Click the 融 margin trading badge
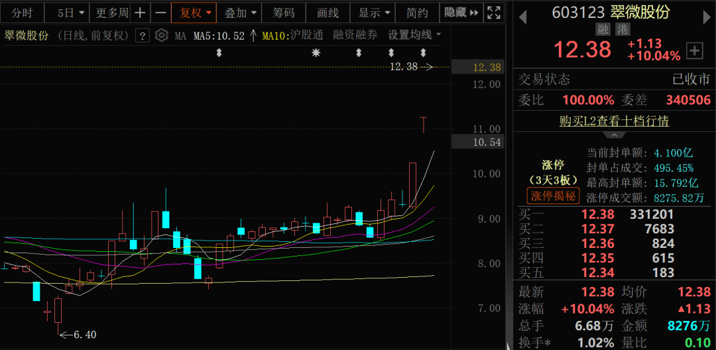The height and width of the screenshot is (350, 716). coord(603,30)
